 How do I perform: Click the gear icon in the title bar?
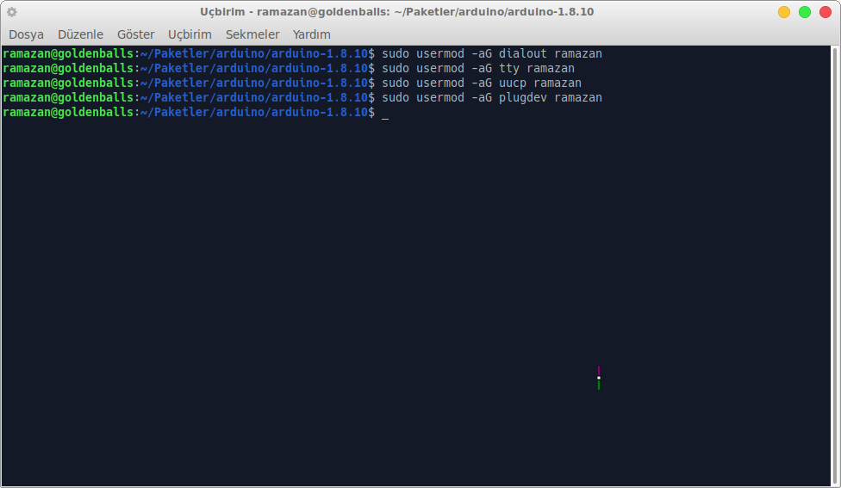tap(12, 12)
